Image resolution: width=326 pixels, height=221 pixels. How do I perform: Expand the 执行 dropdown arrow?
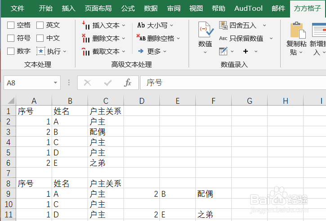click(65, 51)
